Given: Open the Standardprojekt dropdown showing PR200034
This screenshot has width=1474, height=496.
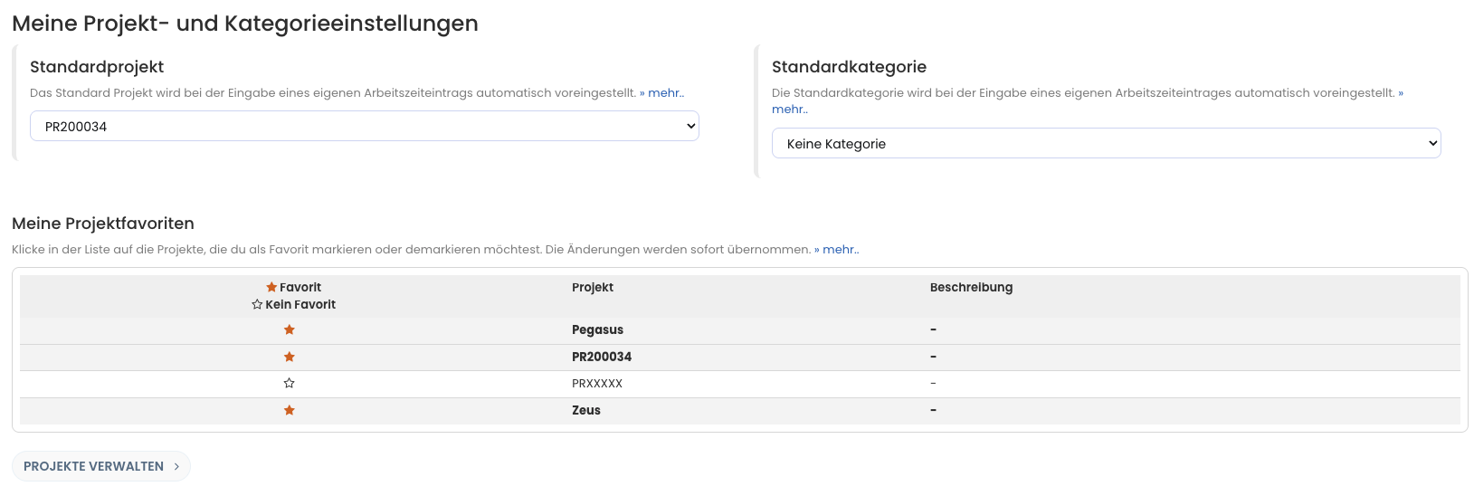Looking at the screenshot, I should [364, 127].
